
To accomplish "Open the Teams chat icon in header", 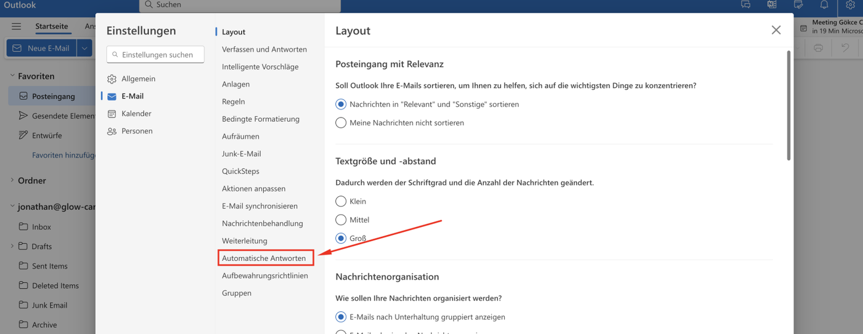I will click(x=745, y=5).
